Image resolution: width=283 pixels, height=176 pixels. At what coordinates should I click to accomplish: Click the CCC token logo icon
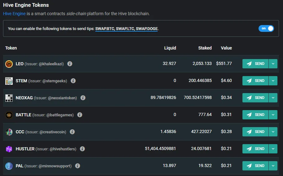(x=9, y=132)
